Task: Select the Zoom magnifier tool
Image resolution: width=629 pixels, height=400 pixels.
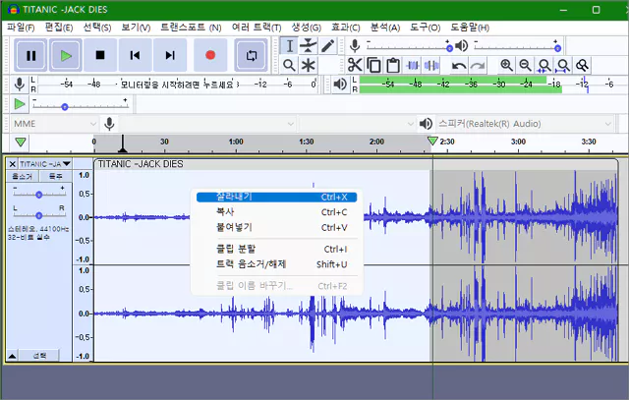Action: tap(289, 65)
